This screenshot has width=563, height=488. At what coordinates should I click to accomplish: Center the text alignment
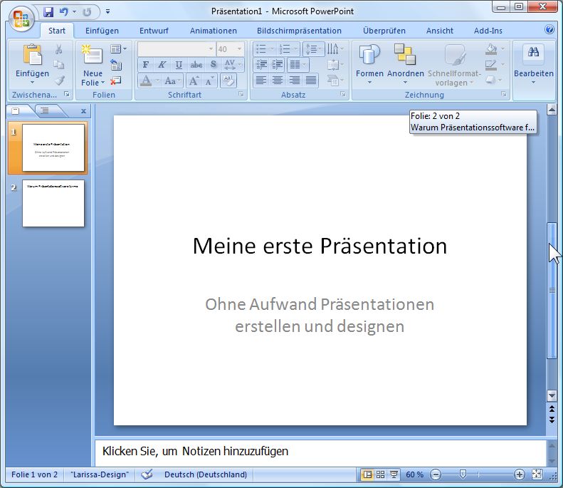278,80
